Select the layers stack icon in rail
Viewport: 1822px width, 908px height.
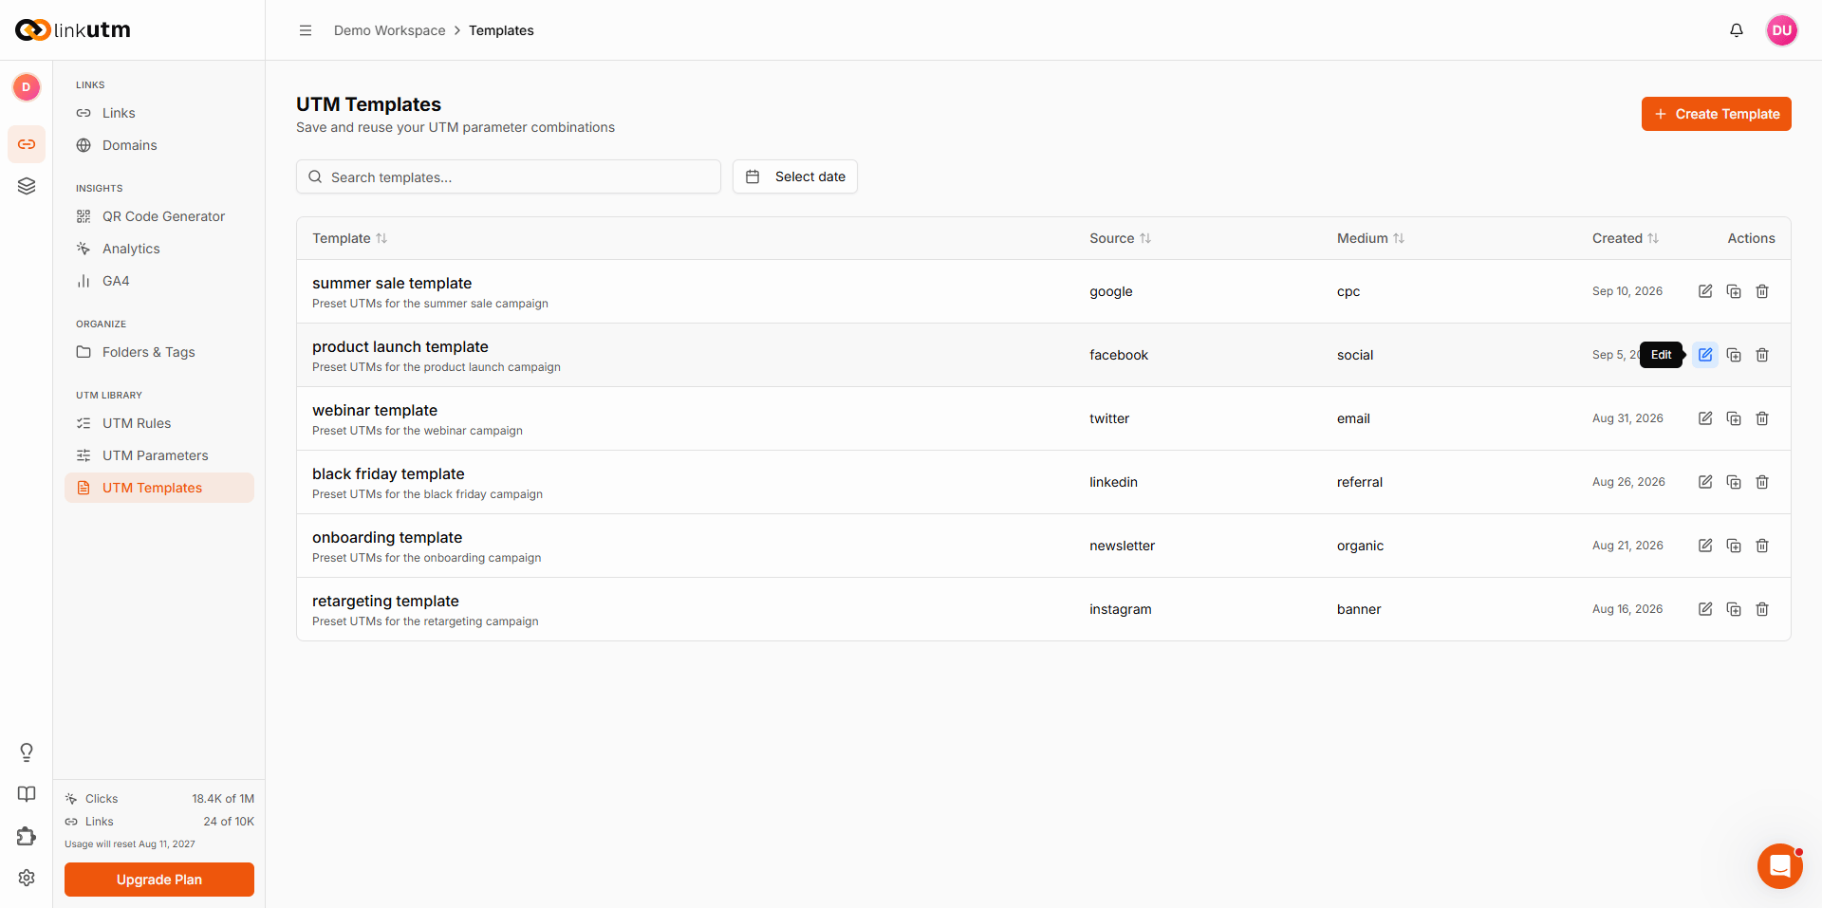27,186
